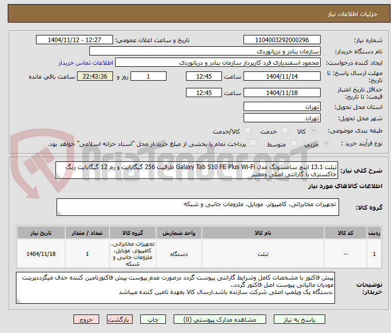Image resolution: width=391 pixels, height=333 pixels.
Task: Click the شهر محل تحویل field
Action: tap(282, 118)
